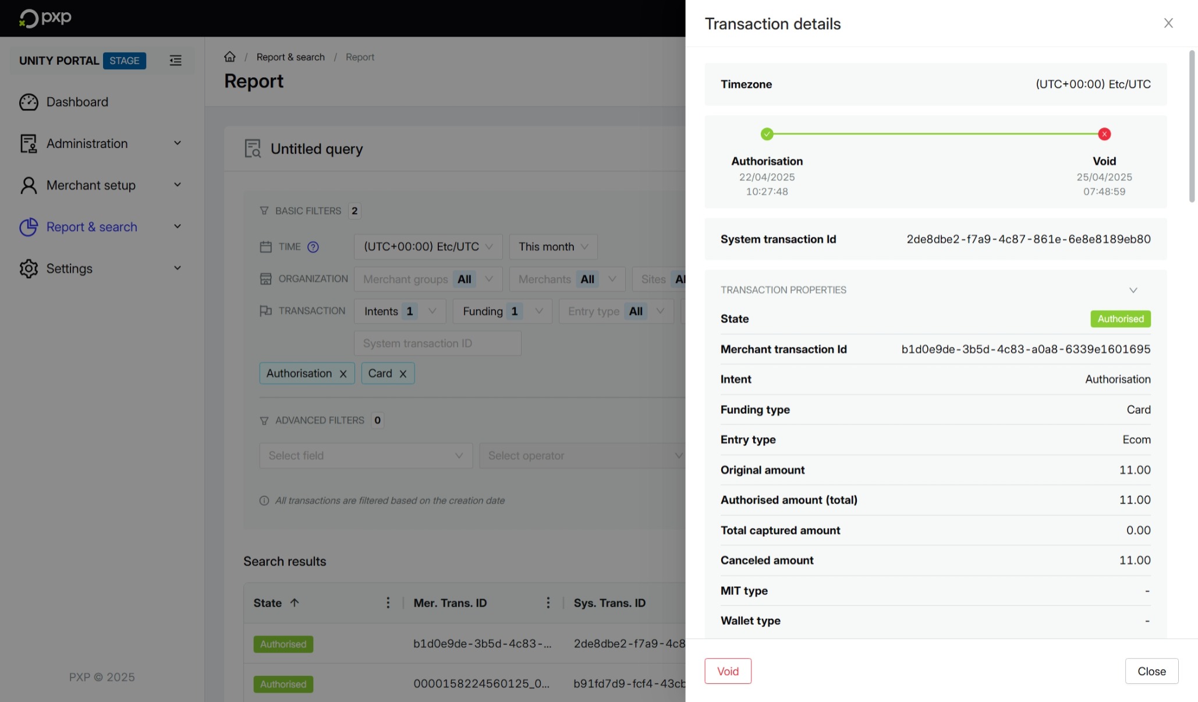The image size is (1198, 702).
Task: Open State column options menu
Action: (388, 603)
